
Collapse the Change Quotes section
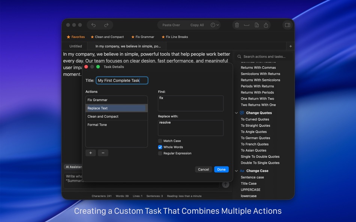pyautogui.click(x=236, y=112)
